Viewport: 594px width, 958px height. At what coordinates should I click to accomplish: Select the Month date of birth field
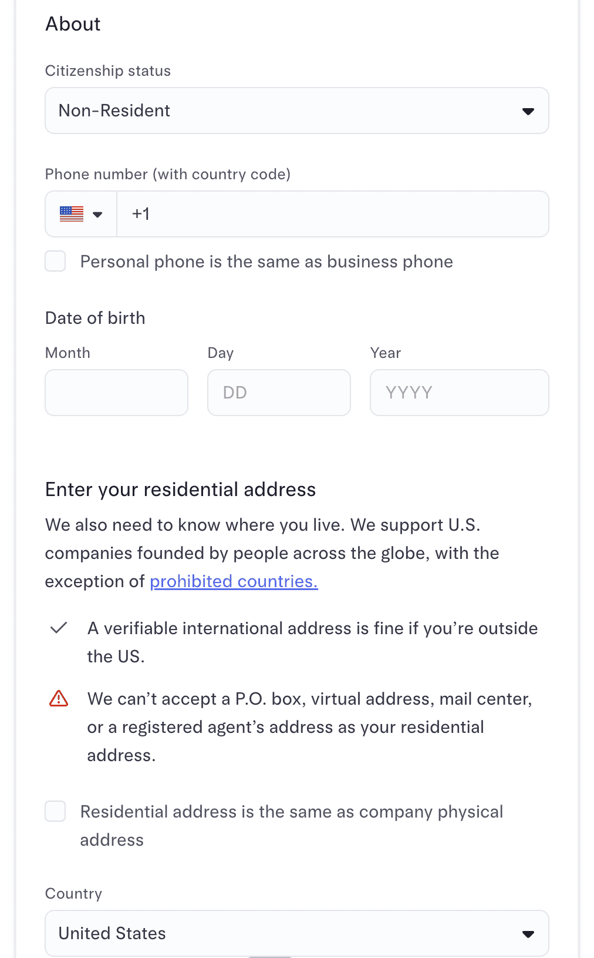coord(116,393)
